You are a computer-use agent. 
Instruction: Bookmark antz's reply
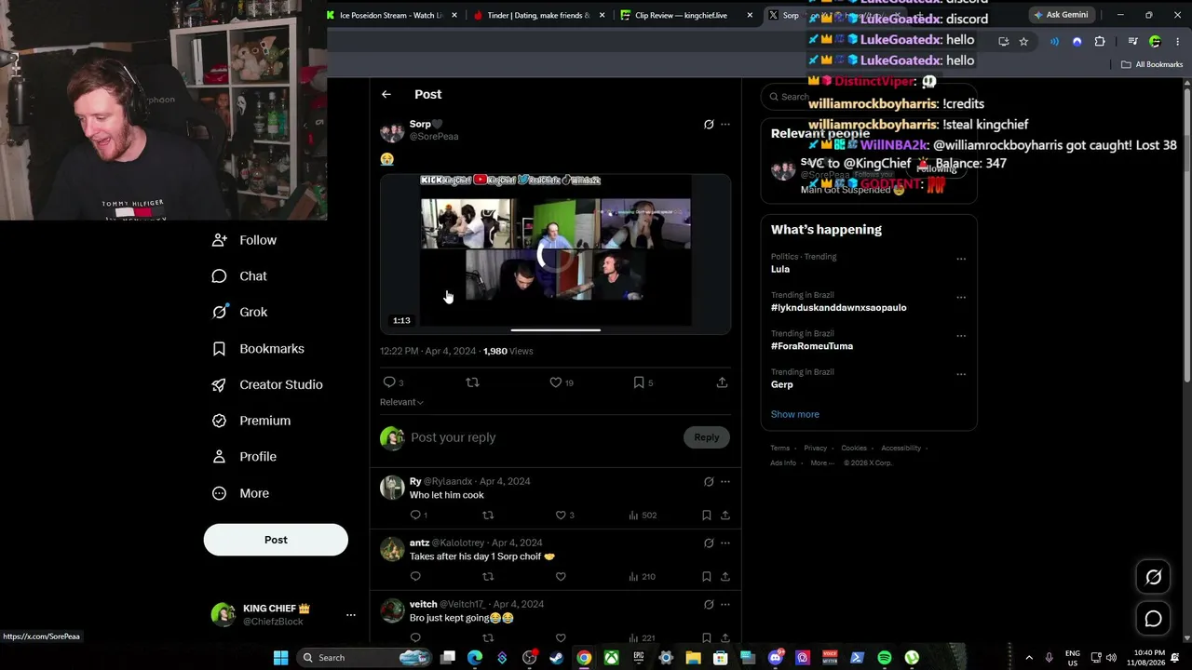[707, 577]
